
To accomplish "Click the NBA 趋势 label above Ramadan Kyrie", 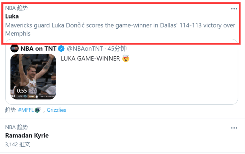I will [x=16, y=127].
